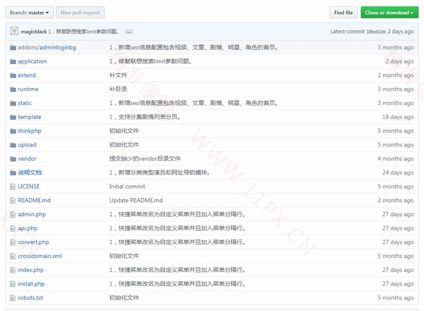Click the folder icon beside runtime
The width and height of the screenshot is (424, 311).
[x=13, y=89]
